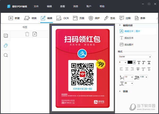Open the 保护 (Protect) tools
Viewport: 159px width, 114px height.
point(94,18)
